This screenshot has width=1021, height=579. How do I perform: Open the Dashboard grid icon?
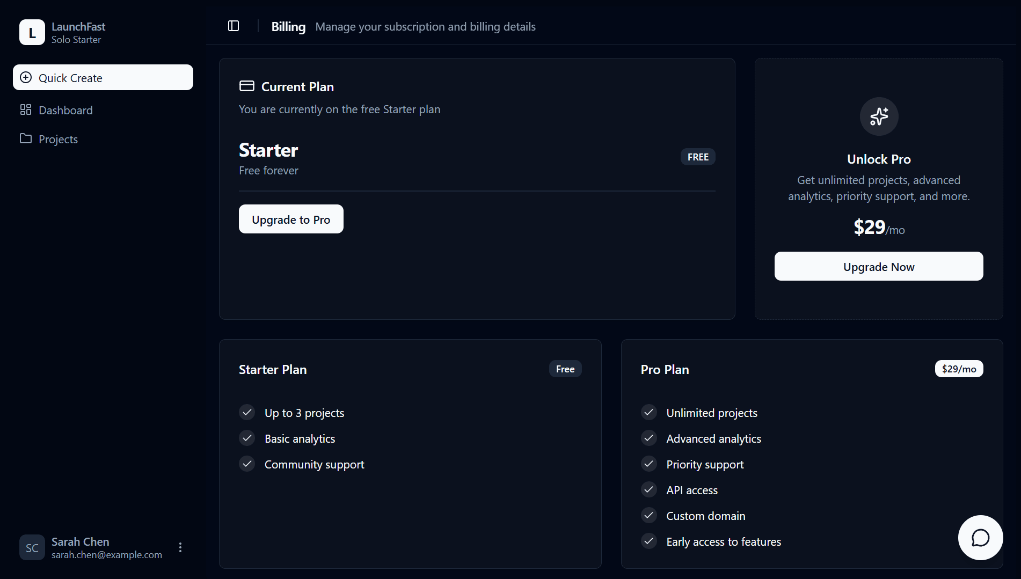point(25,109)
